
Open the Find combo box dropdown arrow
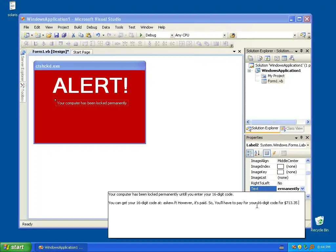pos(295,35)
